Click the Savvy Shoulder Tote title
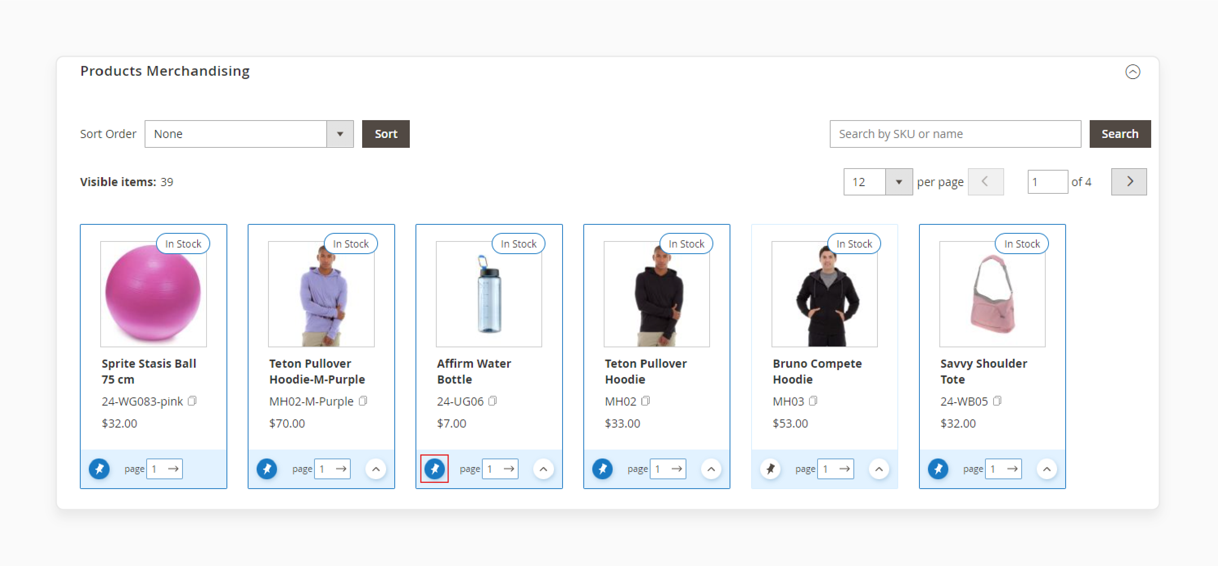The image size is (1218, 566). click(x=984, y=371)
